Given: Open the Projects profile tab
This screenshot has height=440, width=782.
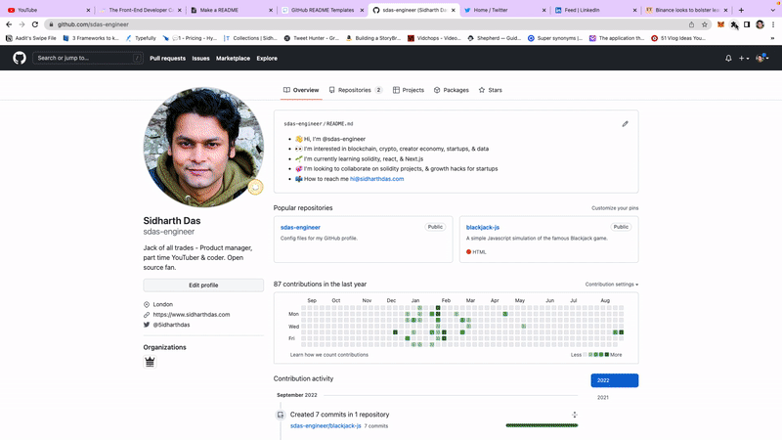Looking at the screenshot, I should (x=409, y=90).
